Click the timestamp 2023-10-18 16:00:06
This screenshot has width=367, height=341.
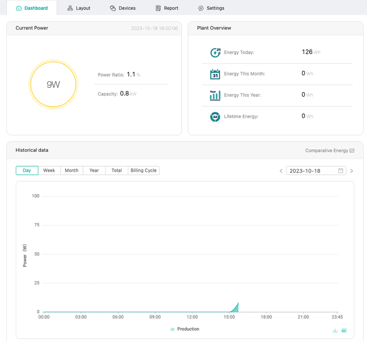point(154,28)
